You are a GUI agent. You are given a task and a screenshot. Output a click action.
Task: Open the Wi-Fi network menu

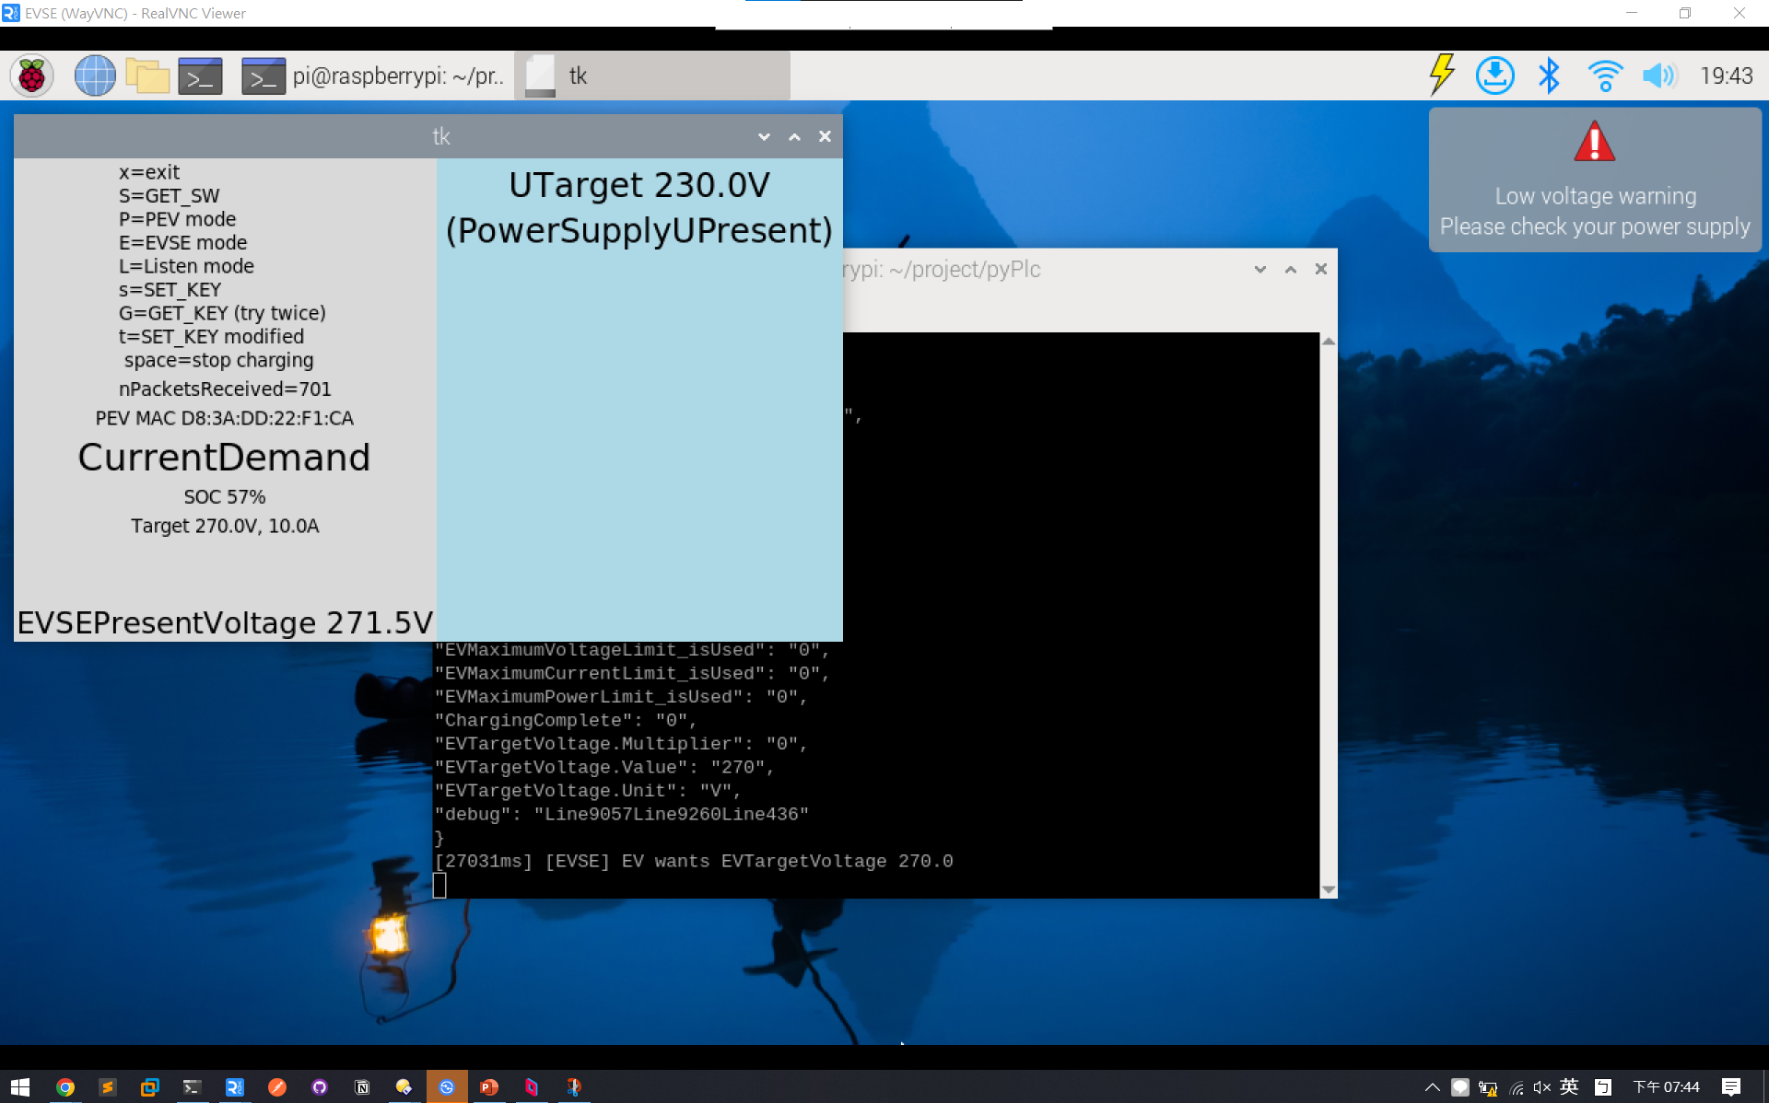click(1604, 76)
